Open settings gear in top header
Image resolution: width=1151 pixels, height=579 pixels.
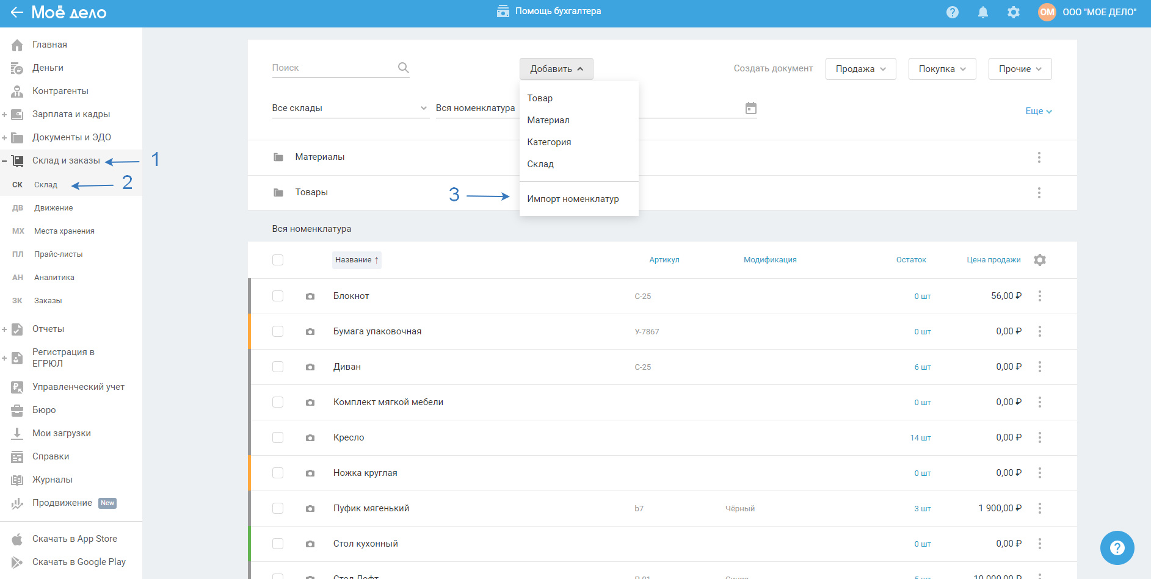(x=1013, y=12)
